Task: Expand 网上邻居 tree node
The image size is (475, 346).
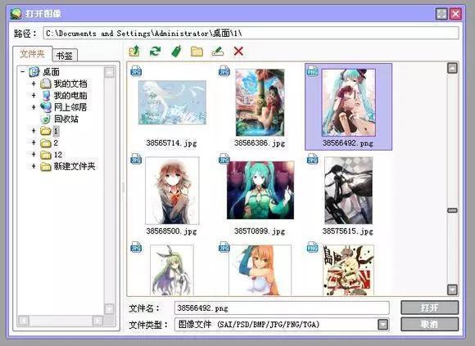Action: coord(34,107)
